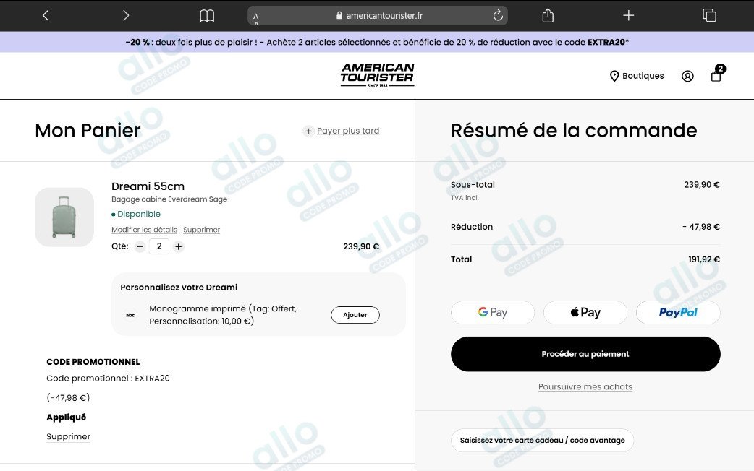The width and height of the screenshot is (754, 471).
Task: Remove the EXTRA20 promo code
Action: pos(68,436)
